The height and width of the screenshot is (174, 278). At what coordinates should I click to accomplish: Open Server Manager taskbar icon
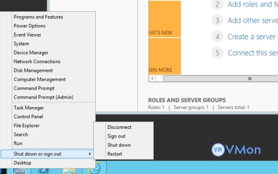[19, 171]
